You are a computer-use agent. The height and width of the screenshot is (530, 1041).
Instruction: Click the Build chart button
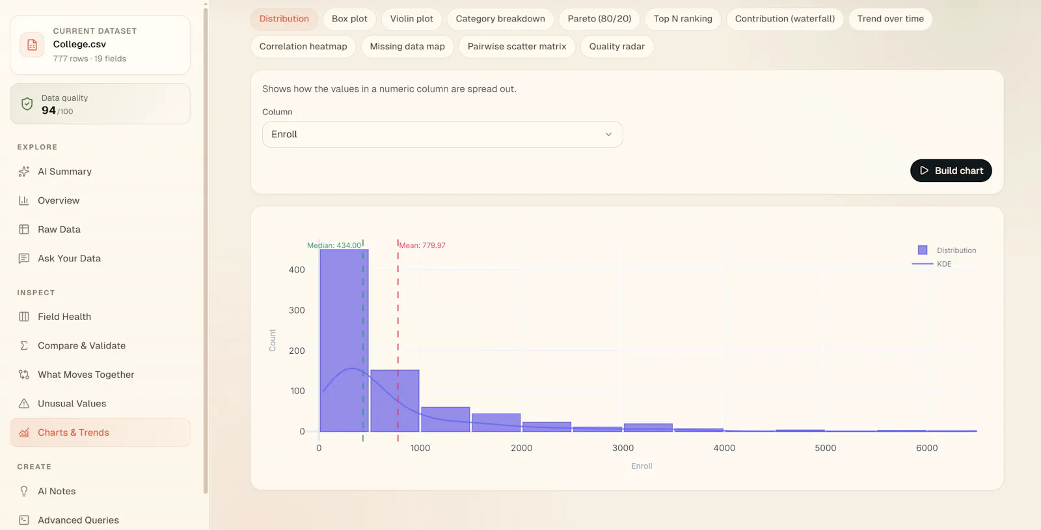[x=951, y=170]
